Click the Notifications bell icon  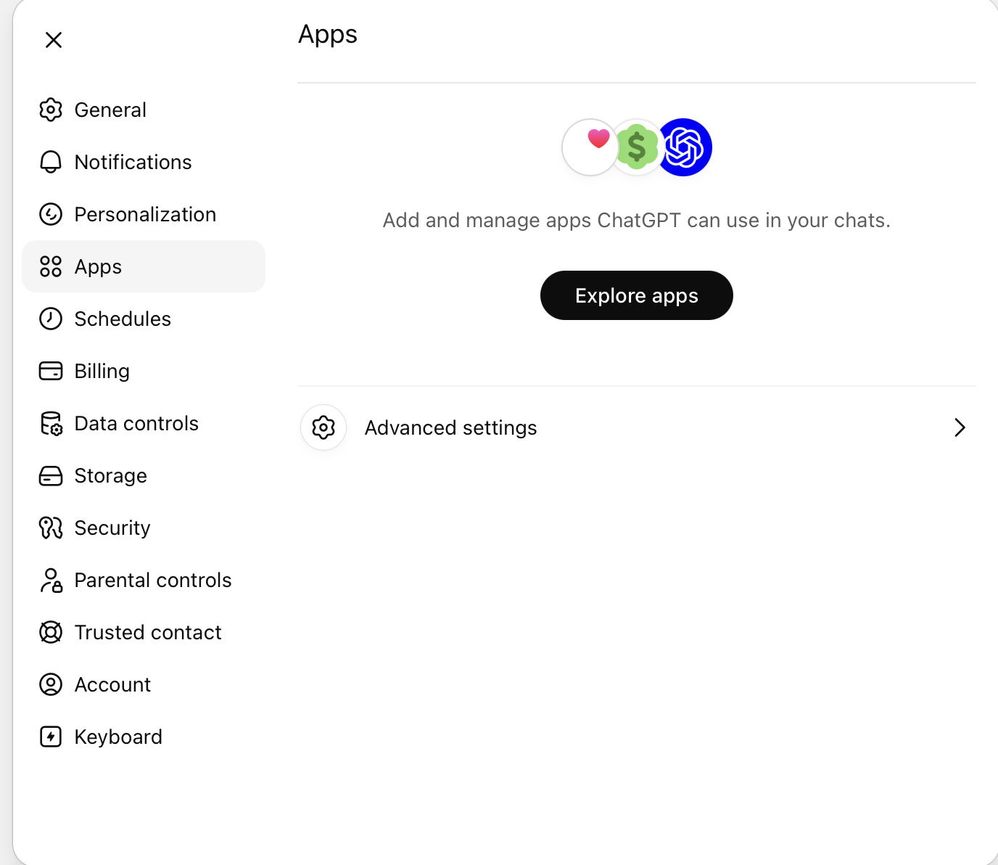tap(51, 162)
